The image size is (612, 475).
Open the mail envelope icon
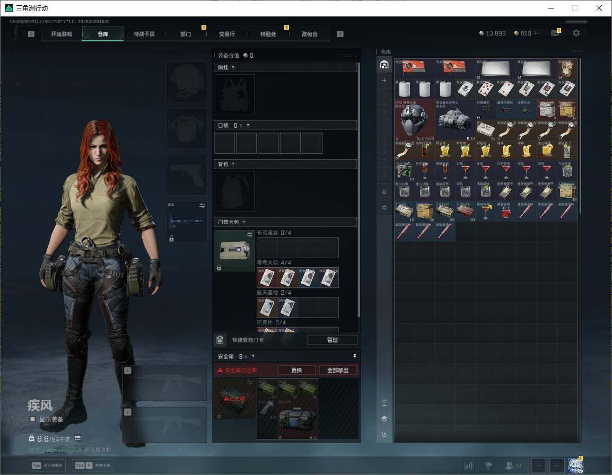(x=555, y=33)
